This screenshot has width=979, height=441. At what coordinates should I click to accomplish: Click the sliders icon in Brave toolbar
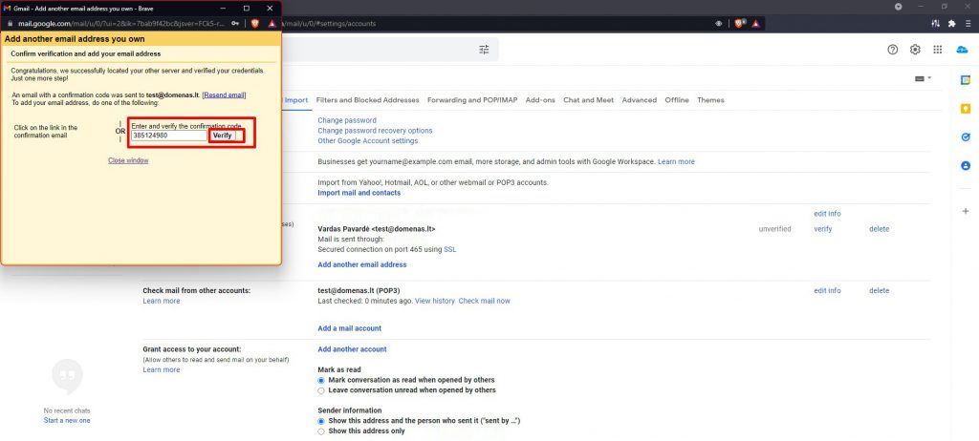[935, 24]
